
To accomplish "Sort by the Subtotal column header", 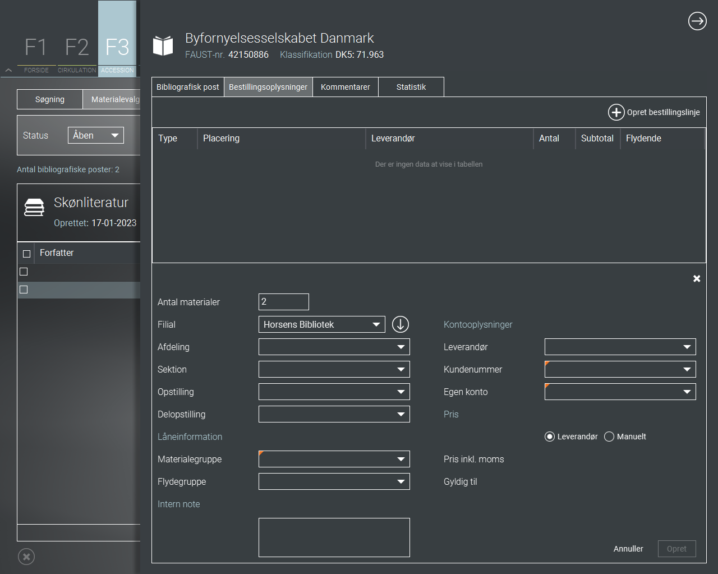I will pos(597,138).
